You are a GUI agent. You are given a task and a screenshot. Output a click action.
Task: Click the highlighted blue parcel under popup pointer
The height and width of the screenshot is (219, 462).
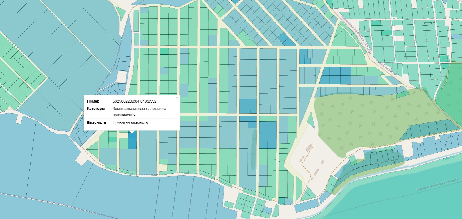click(132, 141)
